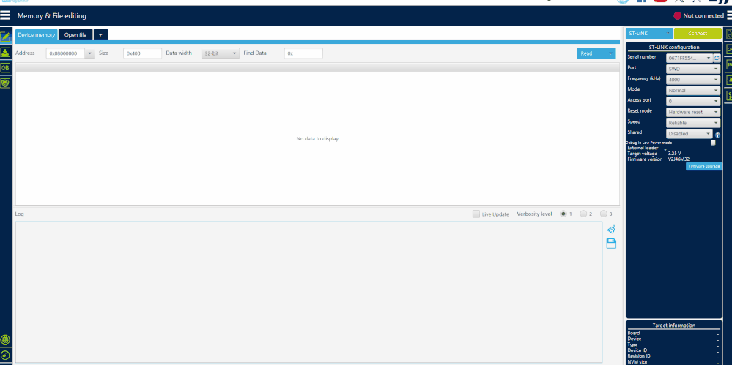Click the red Not connected status indicator
Image resolution: width=732 pixels, height=365 pixels.
(x=677, y=16)
